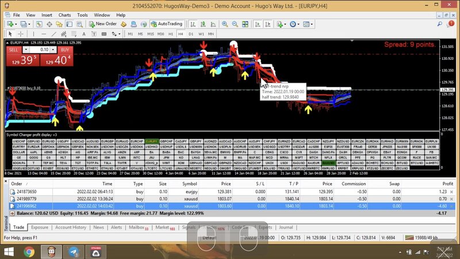460x259 pixels.
Task: Select the text A tool
Action: pyautogui.click(x=84, y=34)
